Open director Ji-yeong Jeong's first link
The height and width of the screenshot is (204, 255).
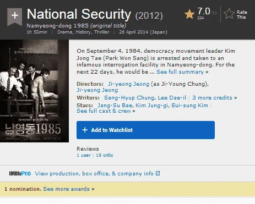[x=128, y=84]
